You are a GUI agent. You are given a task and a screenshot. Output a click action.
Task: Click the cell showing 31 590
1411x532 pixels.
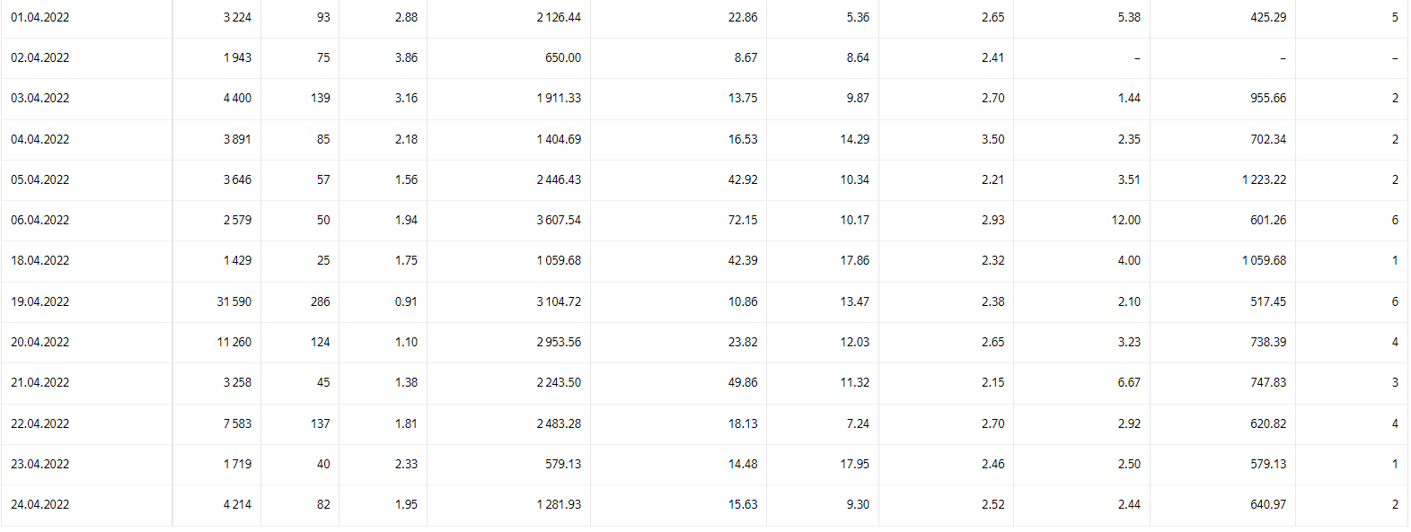point(234,301)
